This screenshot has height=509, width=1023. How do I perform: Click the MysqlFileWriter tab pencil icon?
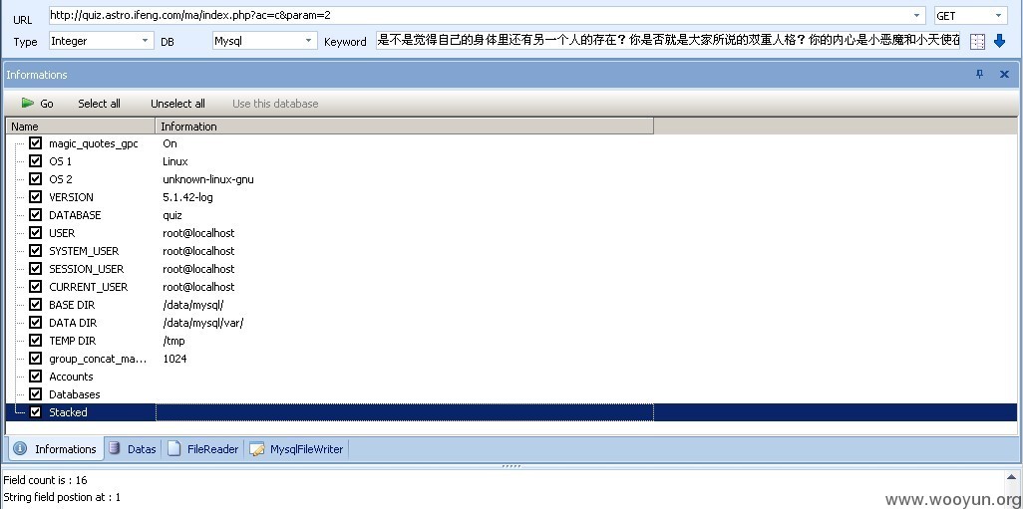click(x=257, y=448)
